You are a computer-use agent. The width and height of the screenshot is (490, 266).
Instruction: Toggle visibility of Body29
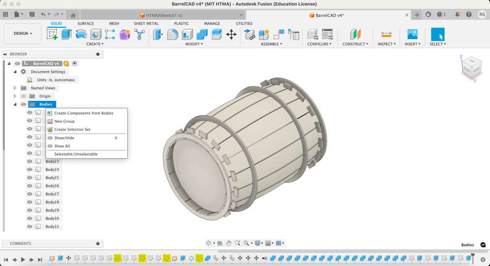[x=30, y=210]
